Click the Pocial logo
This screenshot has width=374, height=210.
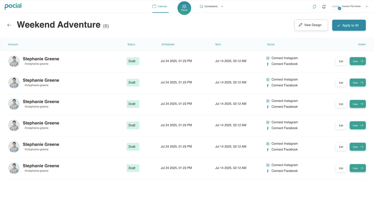(x=13, y=6)
